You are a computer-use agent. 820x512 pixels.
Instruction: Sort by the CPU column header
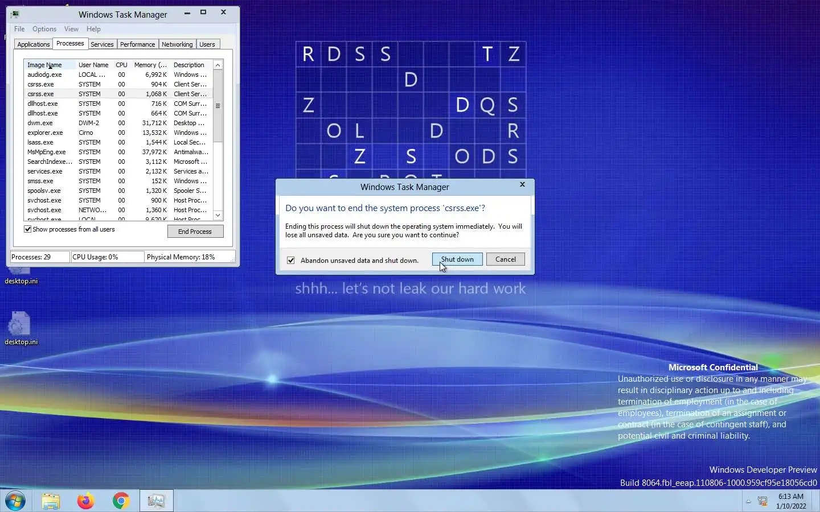click(x=121, y=65)
